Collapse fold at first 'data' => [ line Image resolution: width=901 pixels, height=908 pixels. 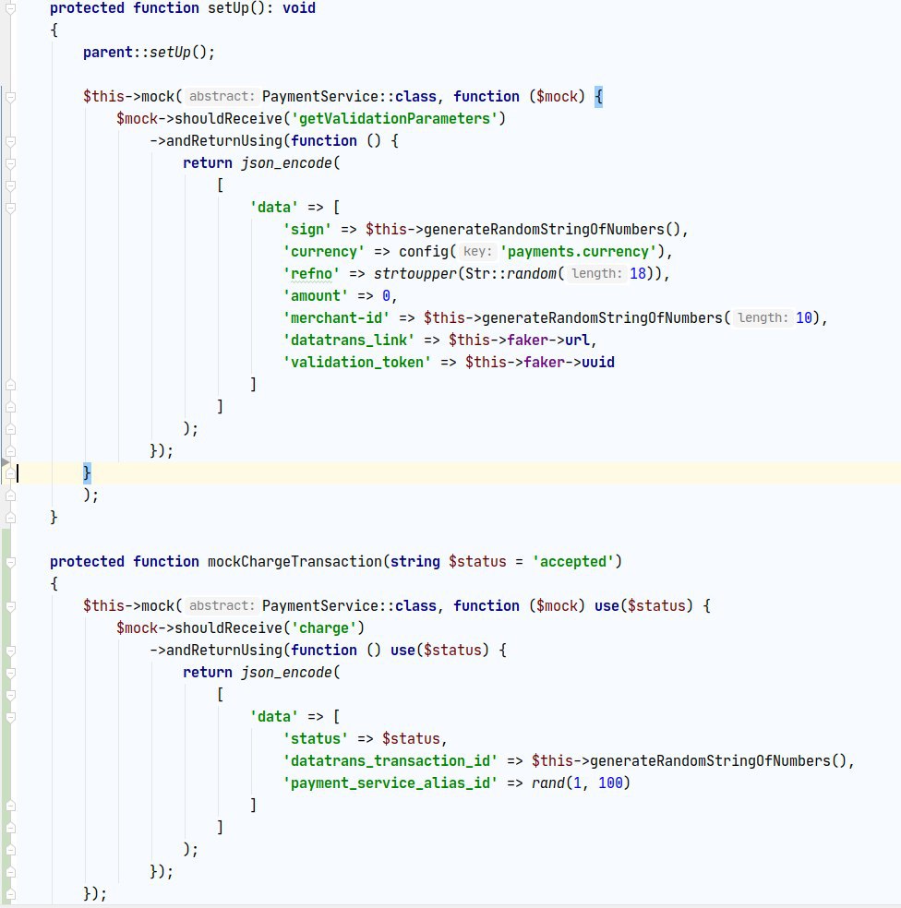click(x=10, y=208)
